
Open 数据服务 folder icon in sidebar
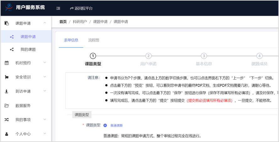point(7,106)
